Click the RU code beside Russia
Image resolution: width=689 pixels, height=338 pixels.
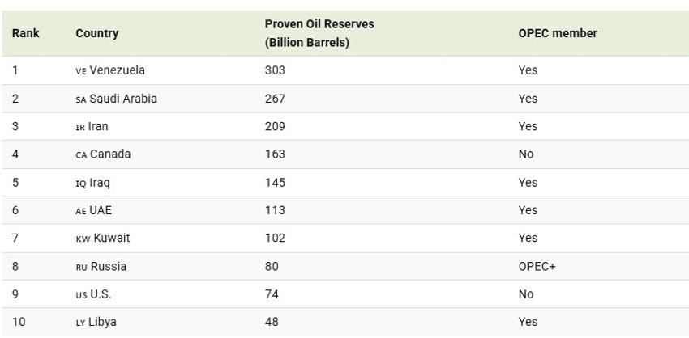coord(81,268)
